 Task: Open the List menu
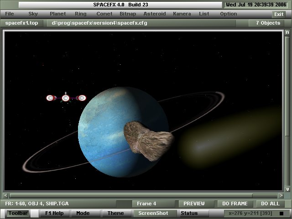point(204,14)
